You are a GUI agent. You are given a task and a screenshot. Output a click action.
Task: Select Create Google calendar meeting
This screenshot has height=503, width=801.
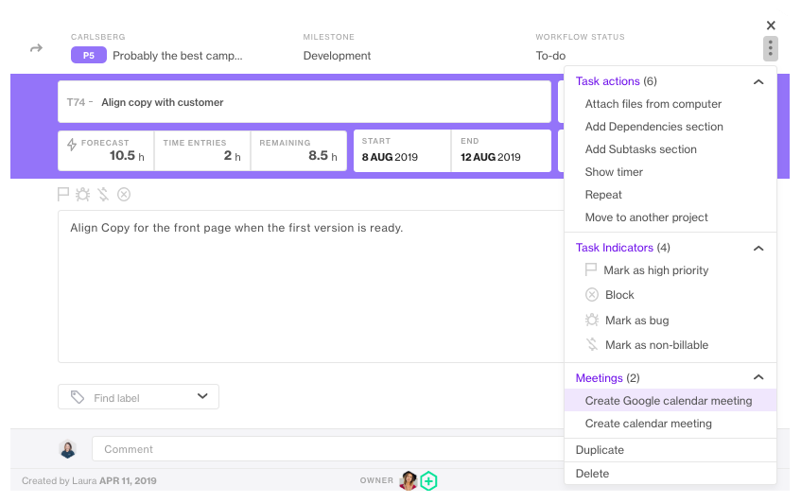(670, 401)
